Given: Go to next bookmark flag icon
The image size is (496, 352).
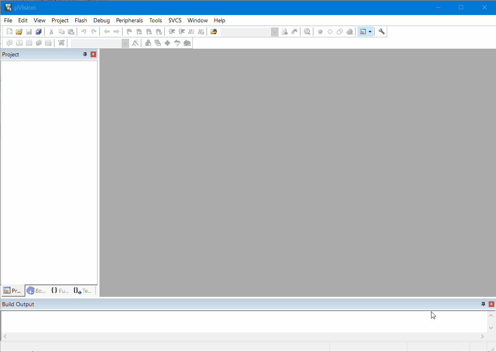Looking at the screenshot, I should [x=149, y=32].
